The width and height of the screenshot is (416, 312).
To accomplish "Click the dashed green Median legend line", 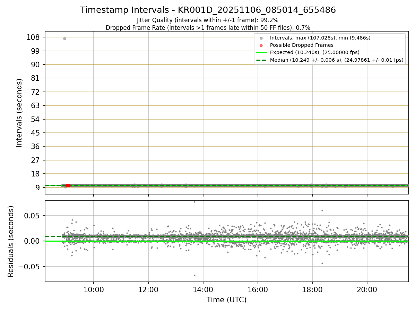I will [x=261, y=60].
